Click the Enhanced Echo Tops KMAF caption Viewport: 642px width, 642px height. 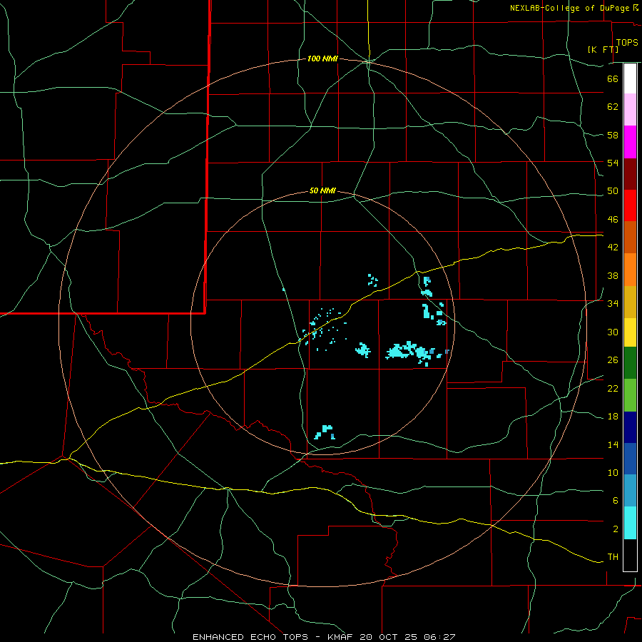pyautogui.click(x=324, y=637)
